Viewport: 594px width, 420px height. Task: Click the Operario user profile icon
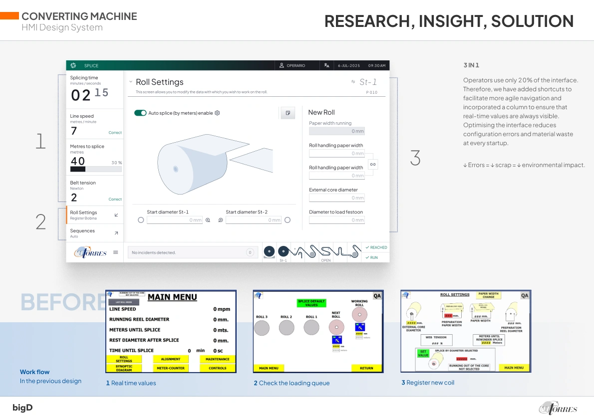coord(282,66)
